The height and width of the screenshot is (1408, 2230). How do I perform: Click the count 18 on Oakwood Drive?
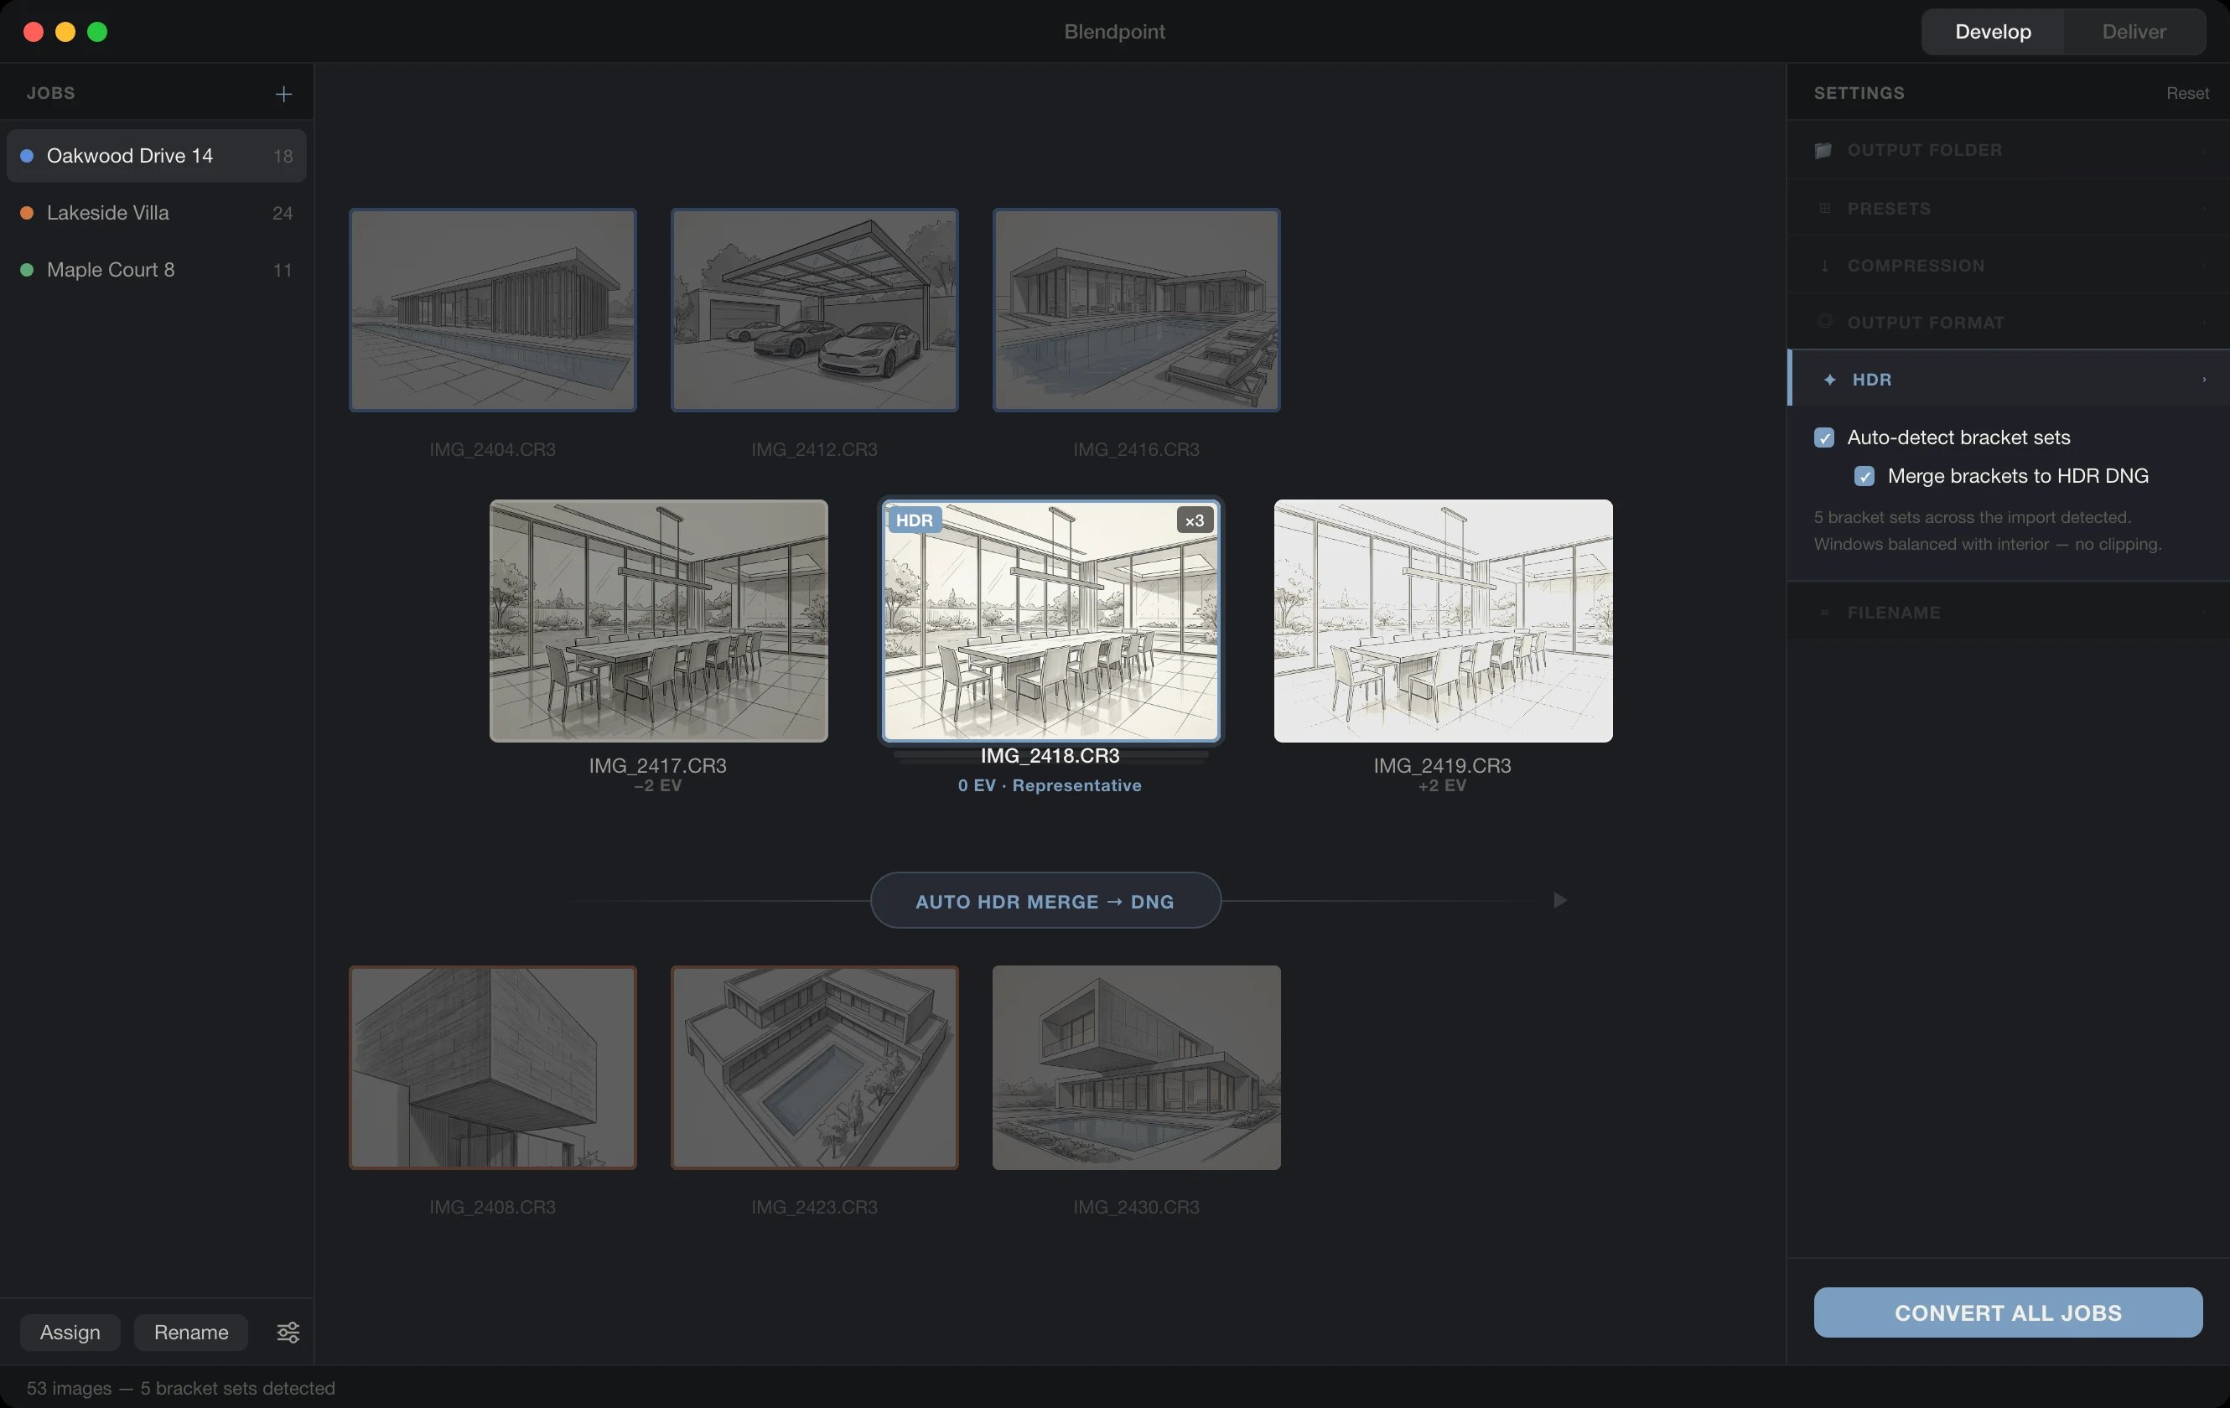(x=283, y=157)
